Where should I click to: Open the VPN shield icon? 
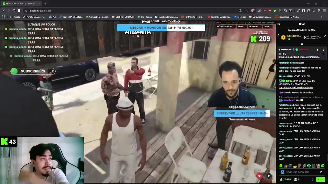pyautogui.click(x=319, y=11)
